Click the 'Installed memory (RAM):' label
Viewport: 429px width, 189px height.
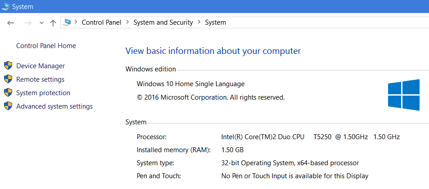click(174, 150)
